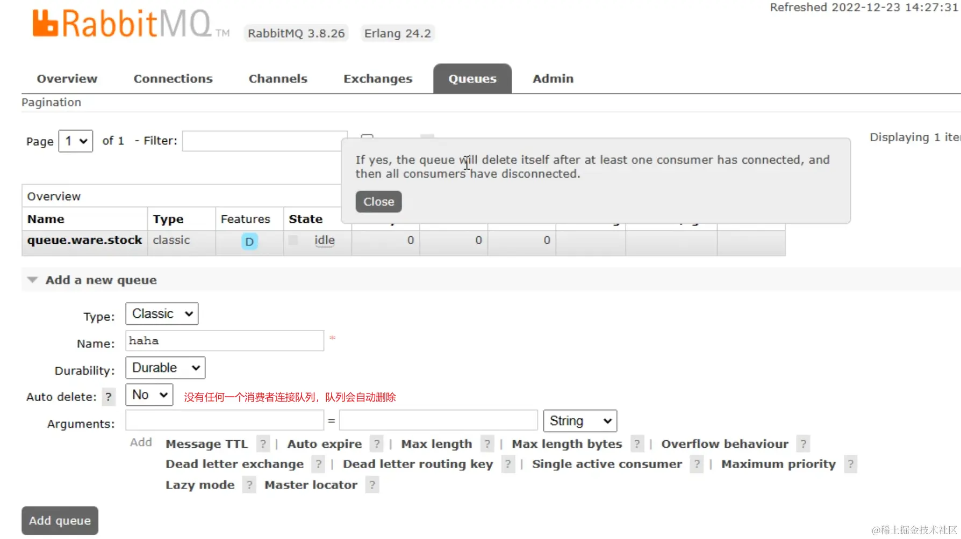Image resolution: width=961 pixels, height=539 pixels.
Task: Click the RabbitMQ logo
Action: click(x=131, y=25)
